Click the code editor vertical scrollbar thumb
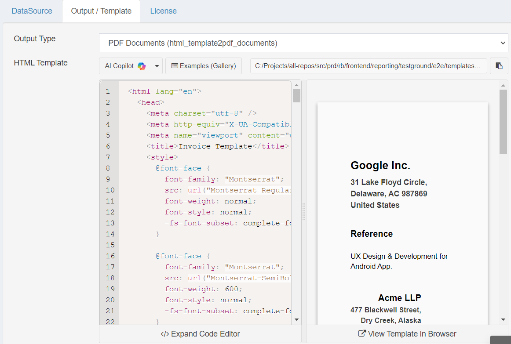The image size is (511, 344). tap(296, 96)
